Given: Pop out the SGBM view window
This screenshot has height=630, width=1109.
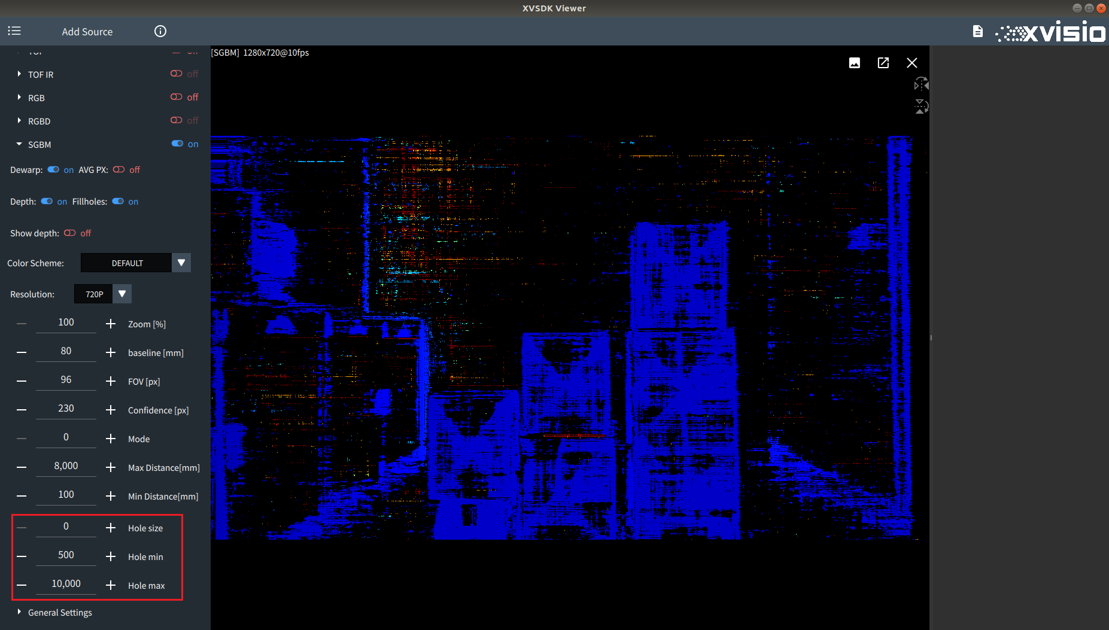Looking at the screenshot, I should coord(883,63).
